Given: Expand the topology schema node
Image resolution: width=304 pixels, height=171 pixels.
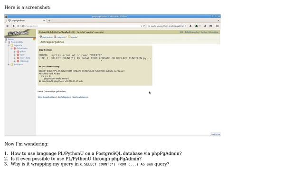Looking at the screenshot, I should coord(15,61).
